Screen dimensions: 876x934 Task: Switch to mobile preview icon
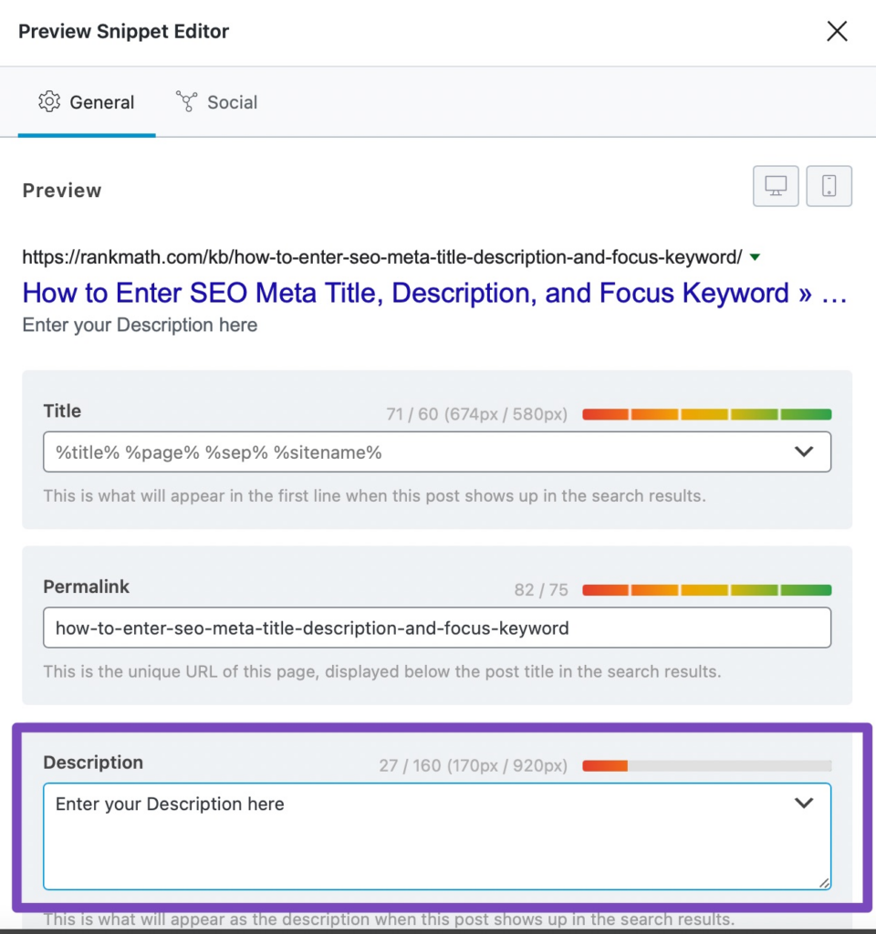tap(829, 185)
